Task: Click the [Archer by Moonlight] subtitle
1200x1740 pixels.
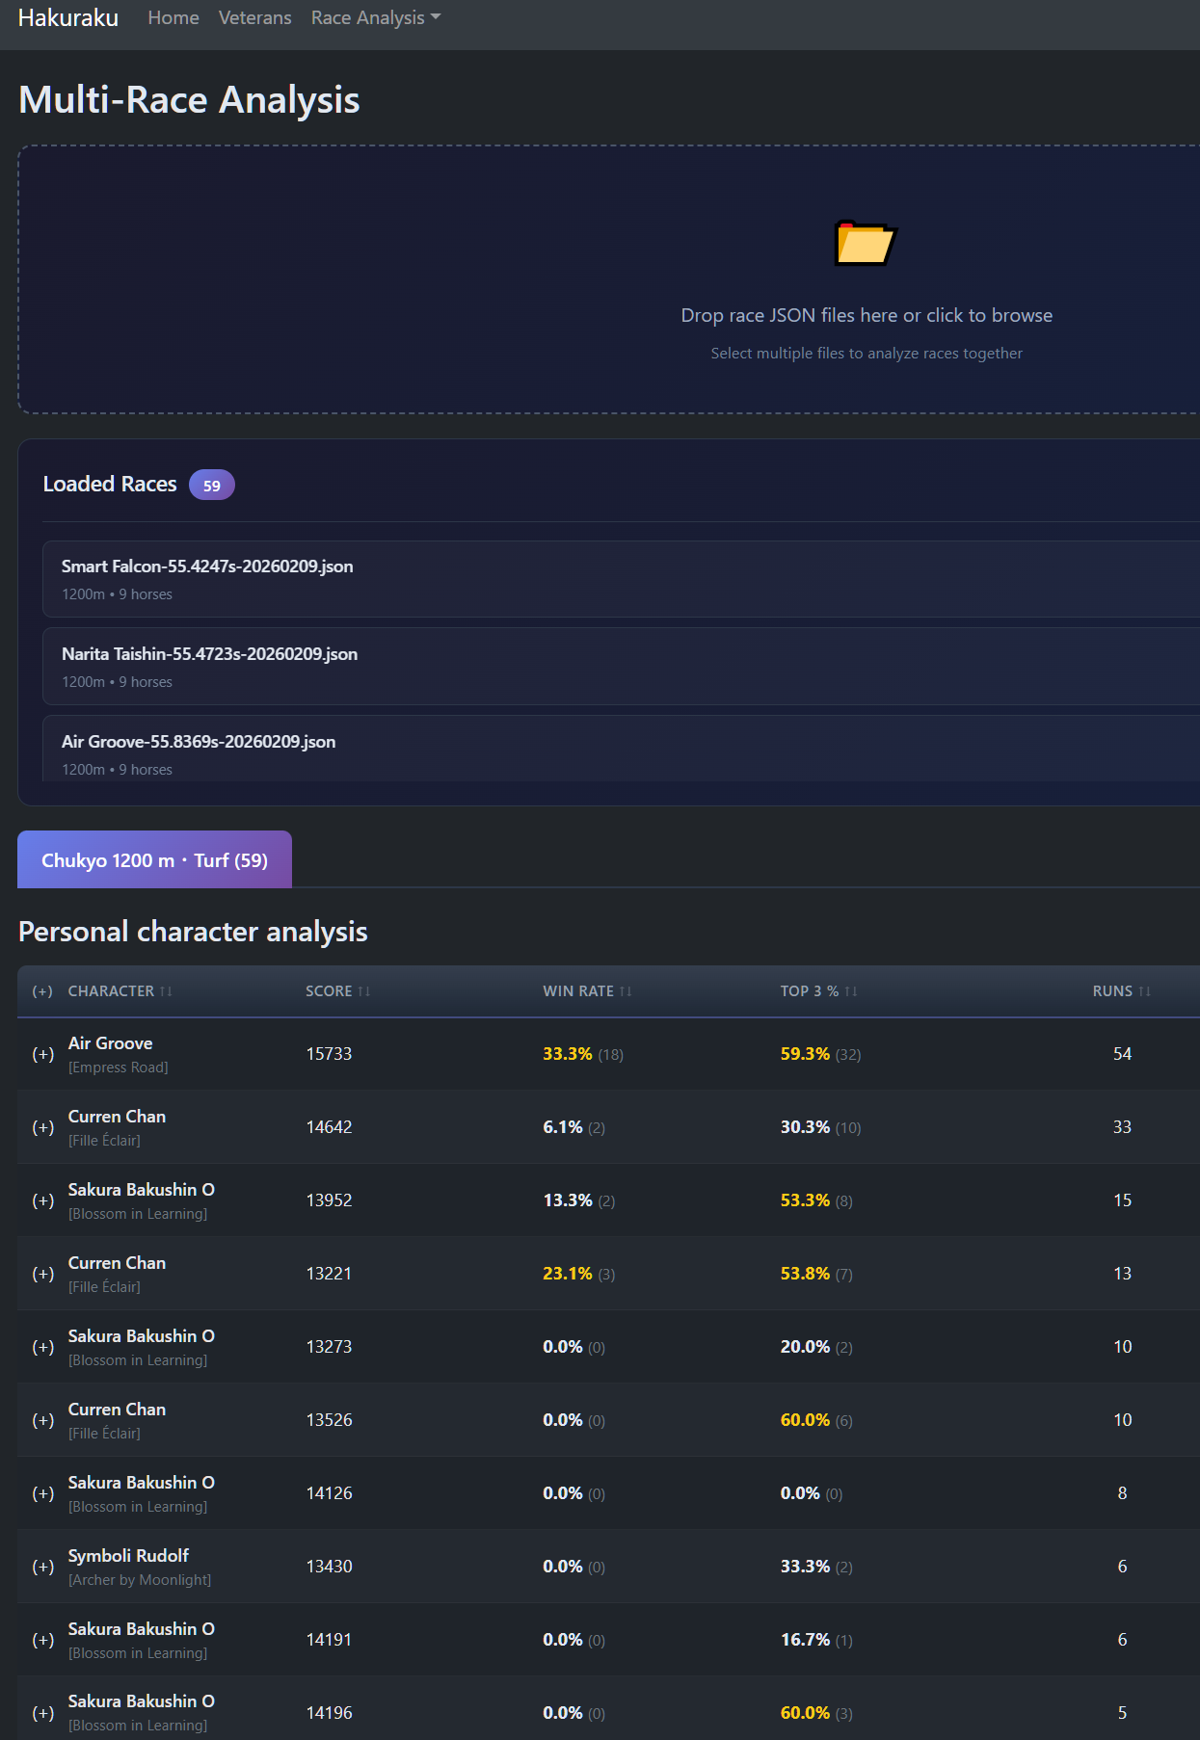Action: pyautogui.click(x=140, y=1580)
